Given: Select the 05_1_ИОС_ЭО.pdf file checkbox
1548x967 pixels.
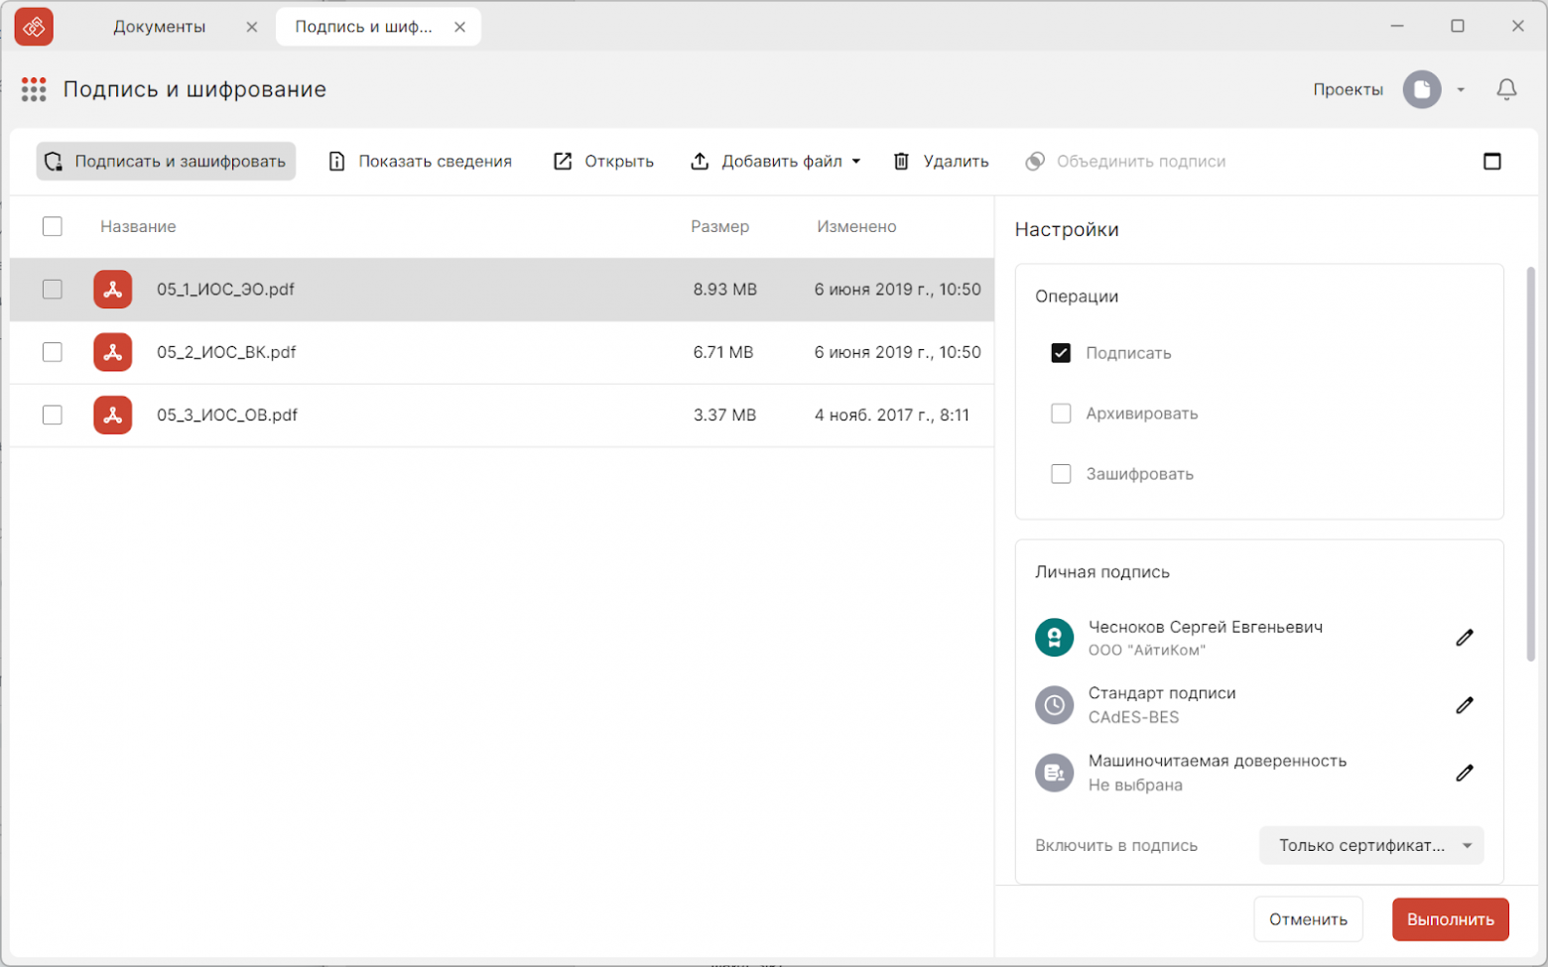Looking at the screenshot, I should click(53, 290).
